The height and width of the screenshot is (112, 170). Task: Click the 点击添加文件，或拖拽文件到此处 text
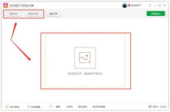(85, 74)
